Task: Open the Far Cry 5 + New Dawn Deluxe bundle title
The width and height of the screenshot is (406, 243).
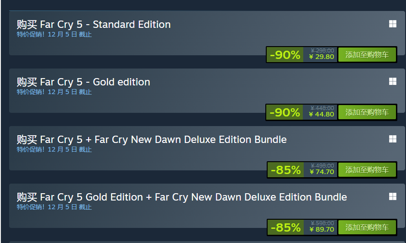Action: coord(152,140)
